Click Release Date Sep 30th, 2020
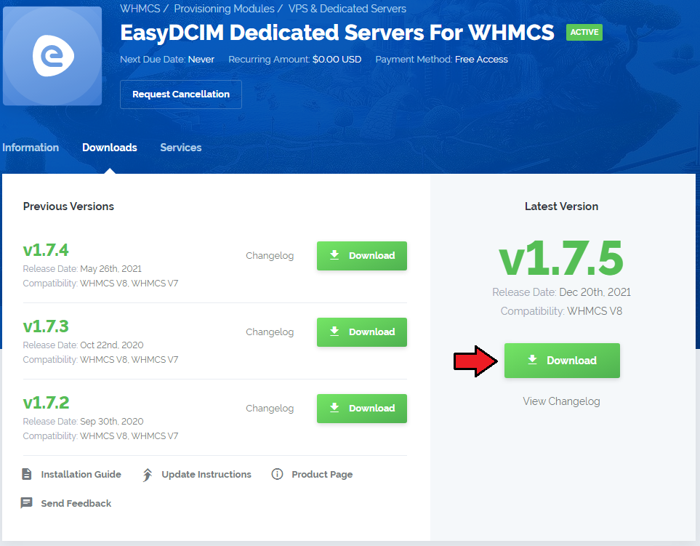 (x=83, y=422)
